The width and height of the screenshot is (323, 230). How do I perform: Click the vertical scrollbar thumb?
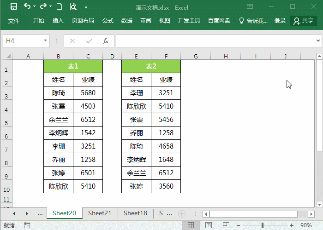[x=319, y=105]
